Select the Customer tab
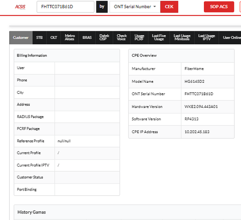The image size is (241, 220). tap(21, 38)
